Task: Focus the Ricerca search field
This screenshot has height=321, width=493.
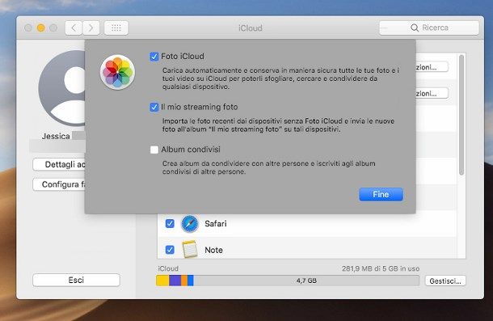Action: point(429,27)
